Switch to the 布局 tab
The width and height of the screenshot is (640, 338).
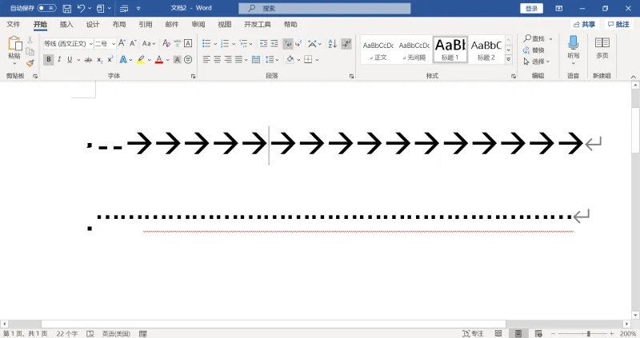119,25
